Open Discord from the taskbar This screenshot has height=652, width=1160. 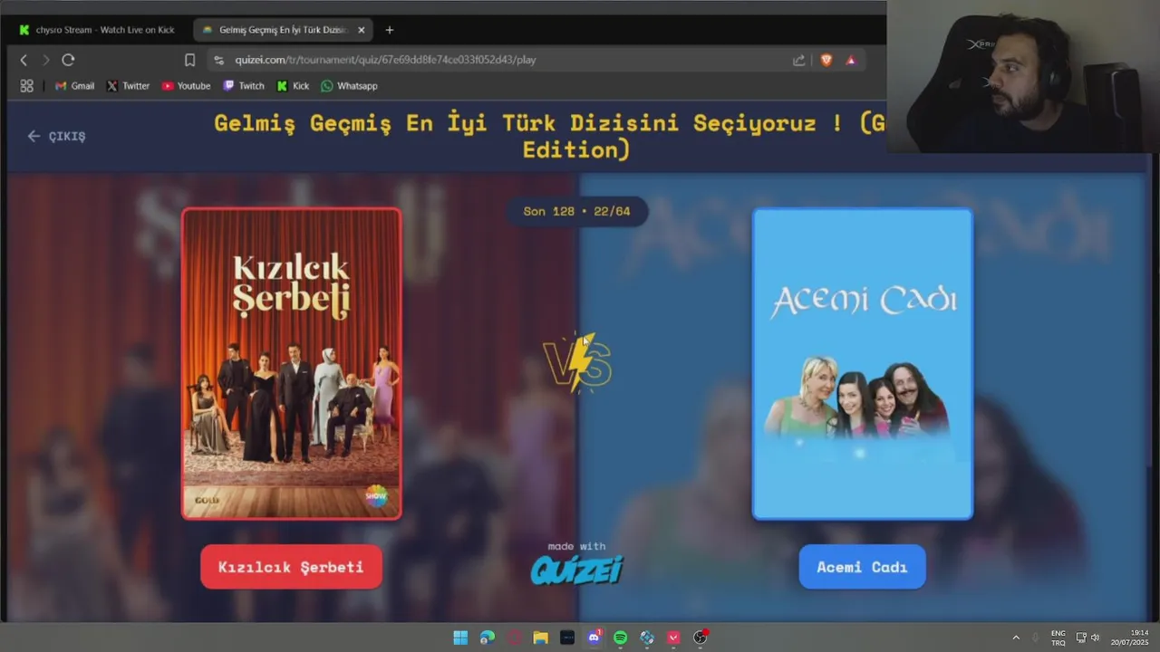click(594, 638)
